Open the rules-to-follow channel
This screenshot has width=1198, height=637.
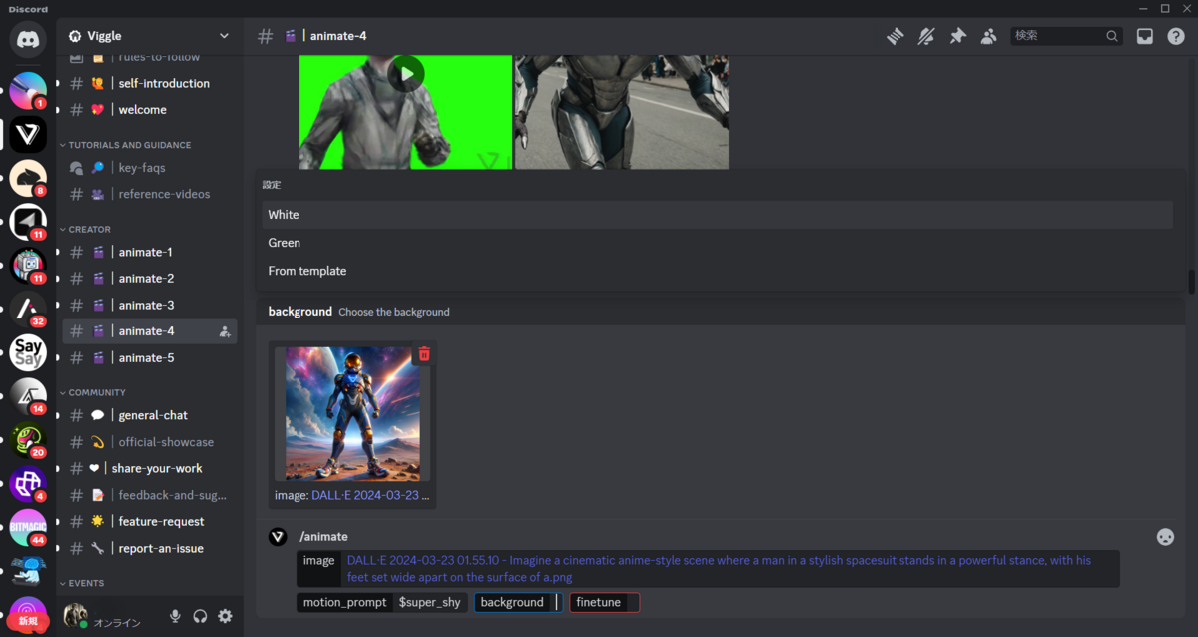150,58
